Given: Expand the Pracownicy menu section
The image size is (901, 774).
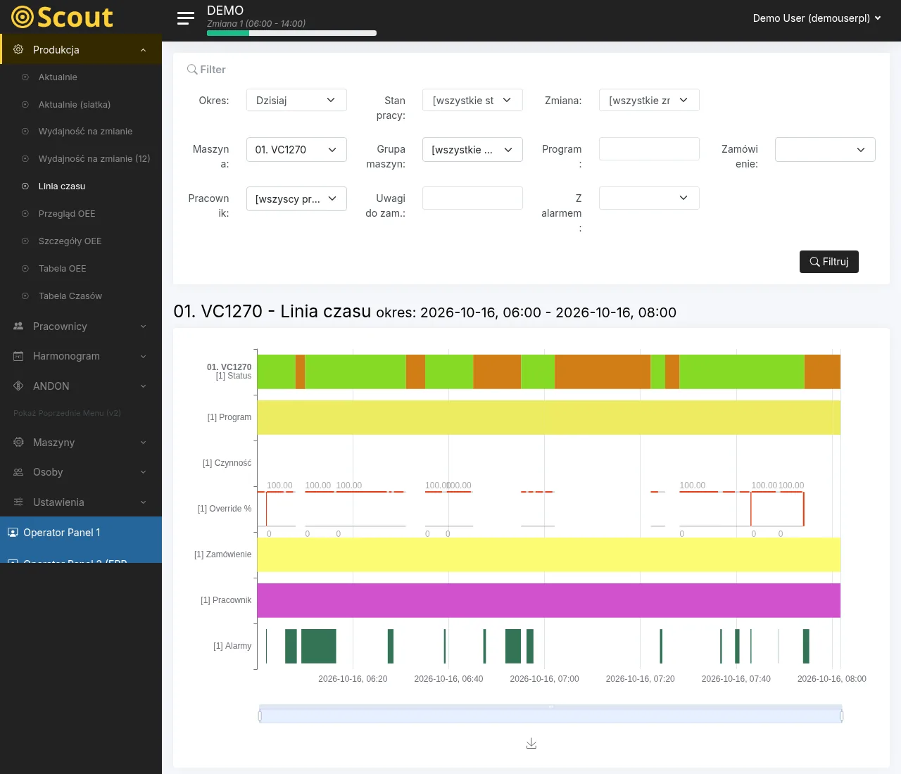Looking at the screenshot, I should click(81, 326).
